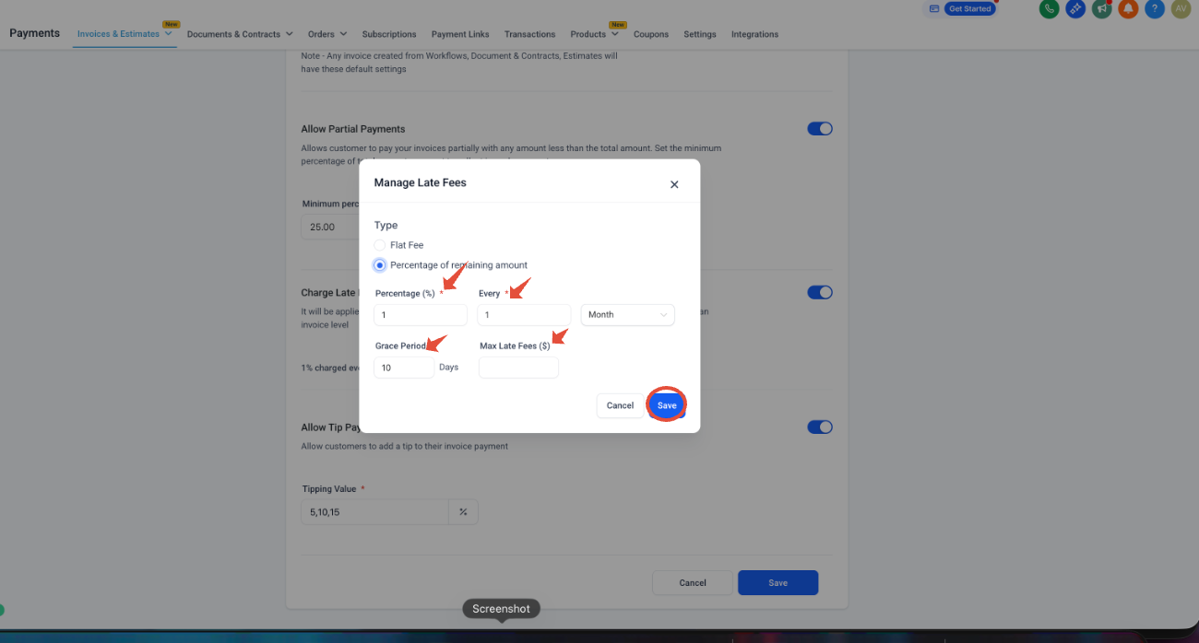Select the Flat Fee radio option

[x=380, y=245]
